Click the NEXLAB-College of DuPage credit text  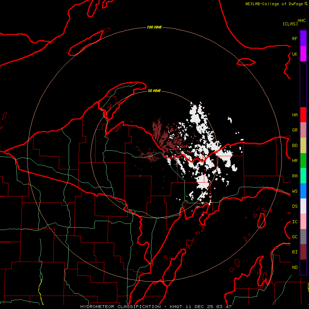(274, 4)
